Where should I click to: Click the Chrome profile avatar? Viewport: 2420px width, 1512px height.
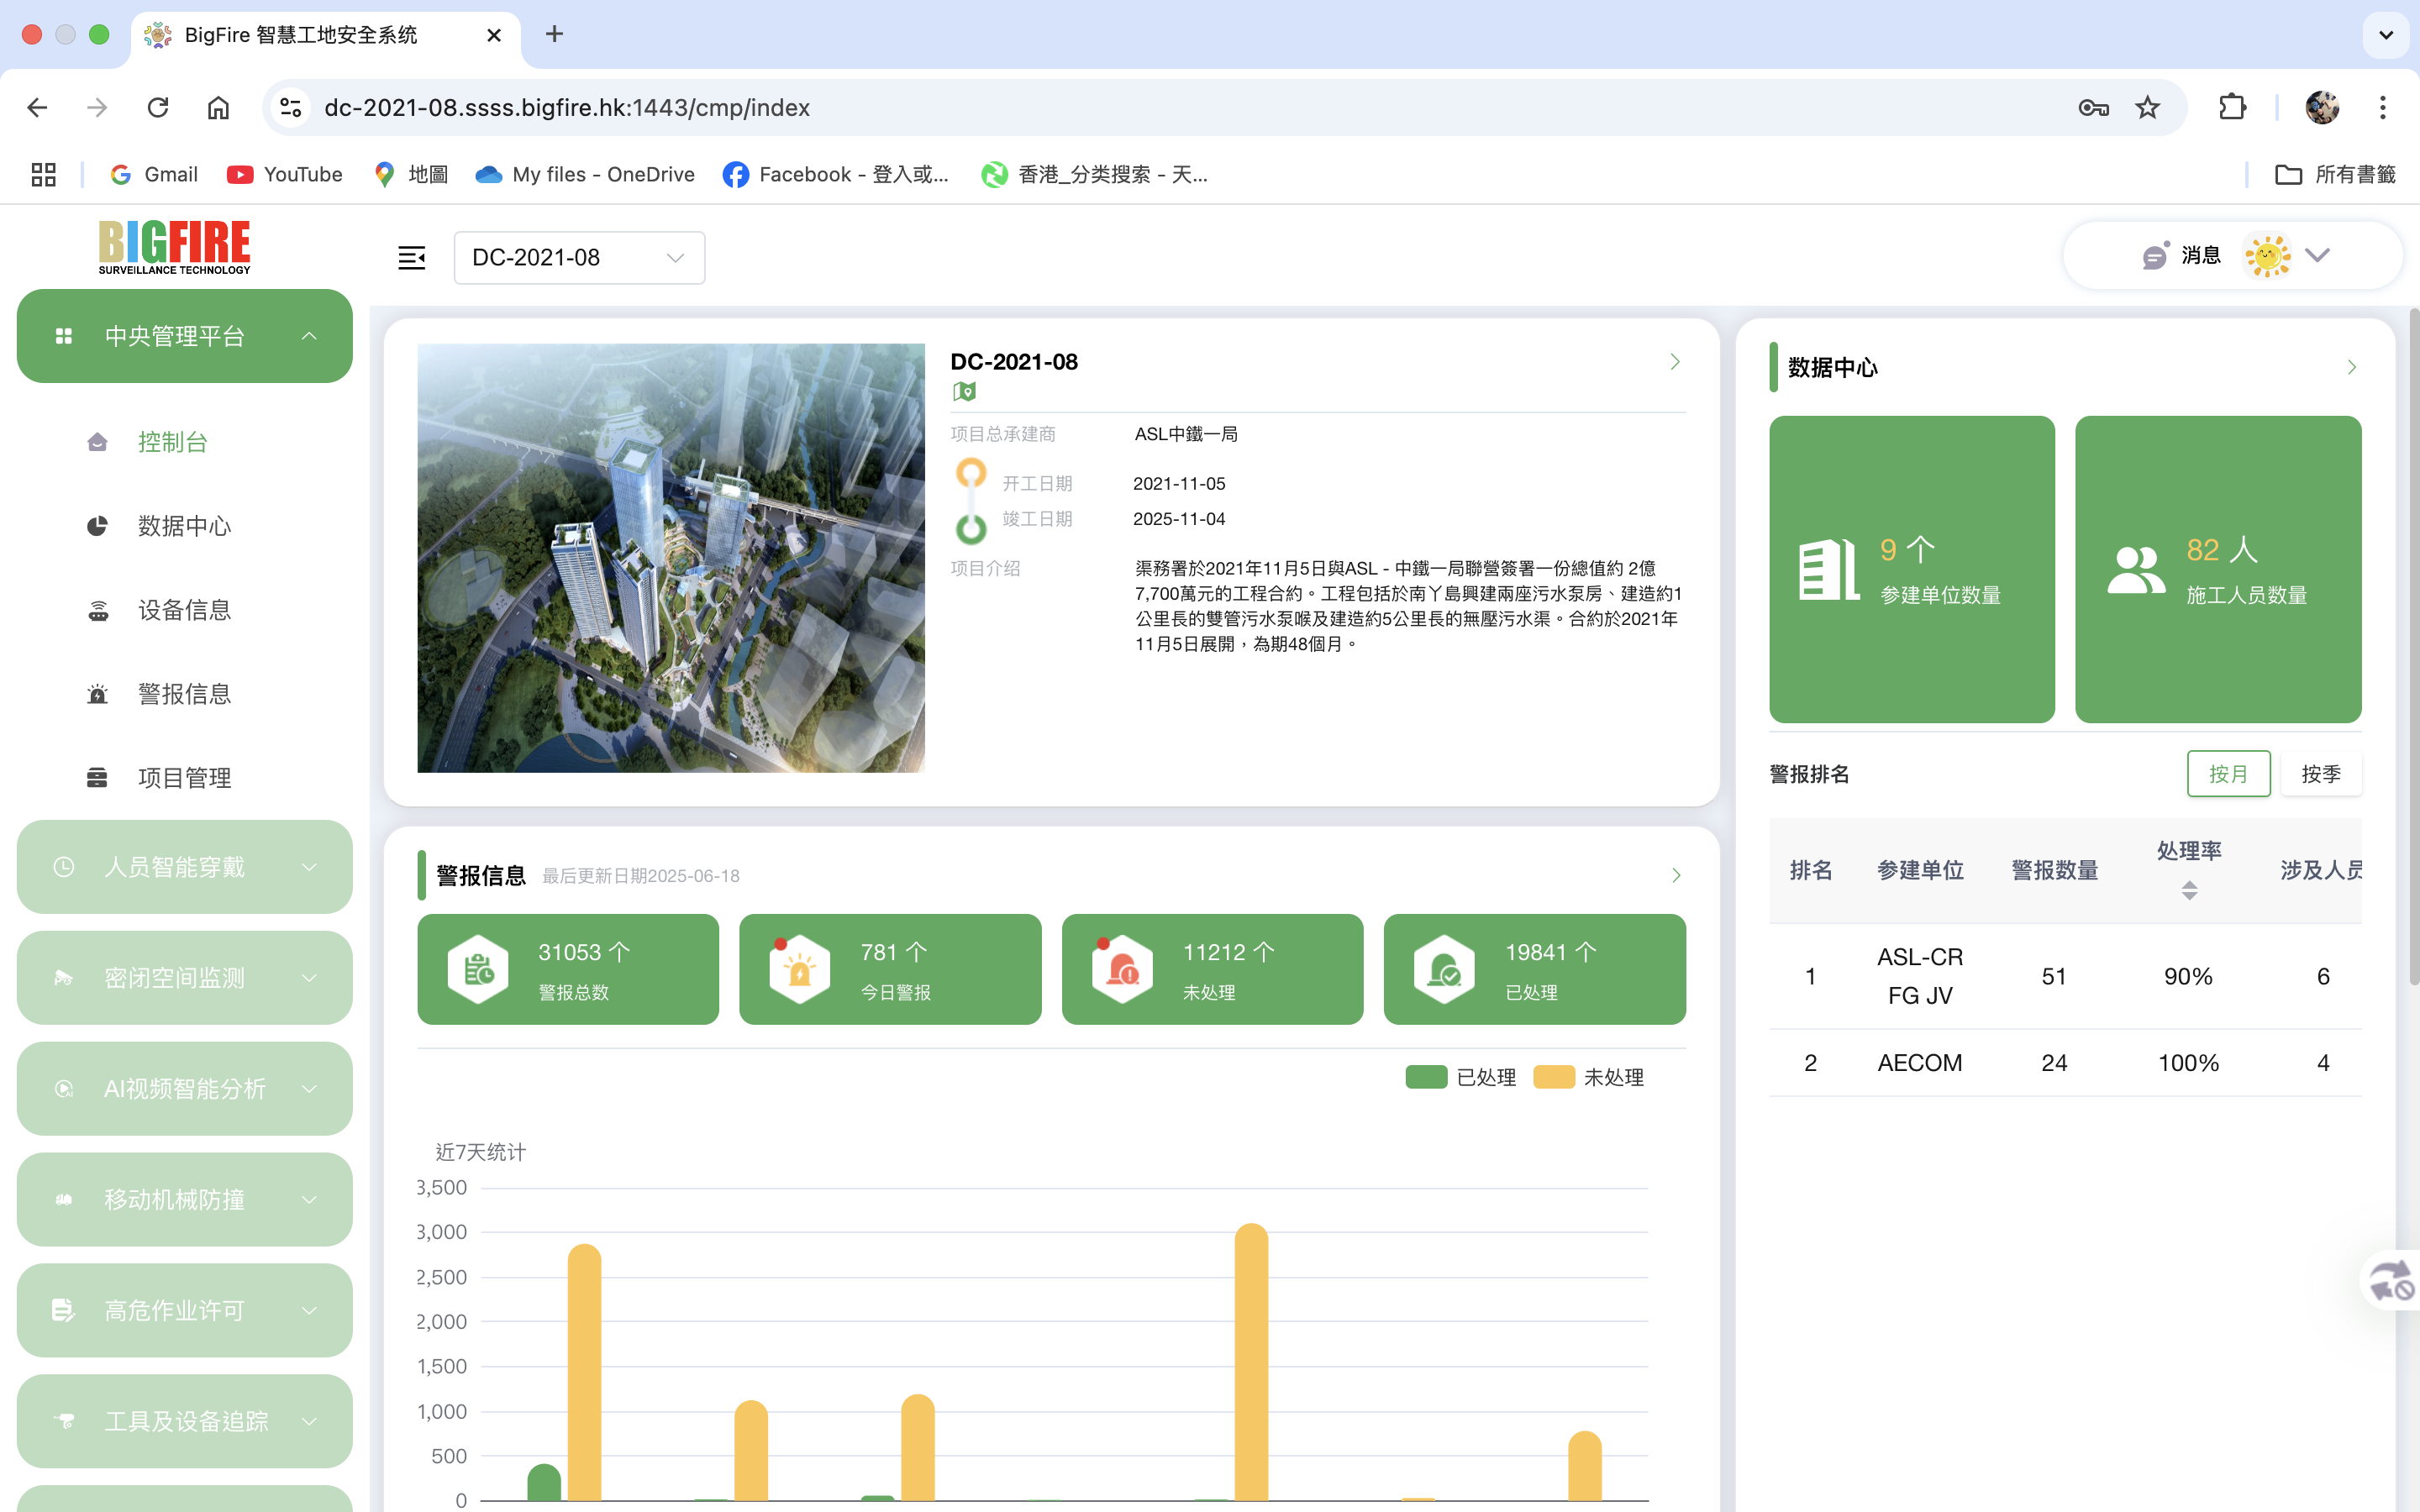pyautogui.click(x=2322, y=107)
